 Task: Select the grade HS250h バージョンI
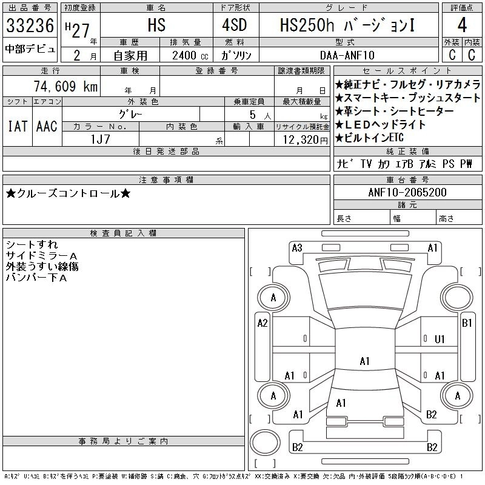348,25
